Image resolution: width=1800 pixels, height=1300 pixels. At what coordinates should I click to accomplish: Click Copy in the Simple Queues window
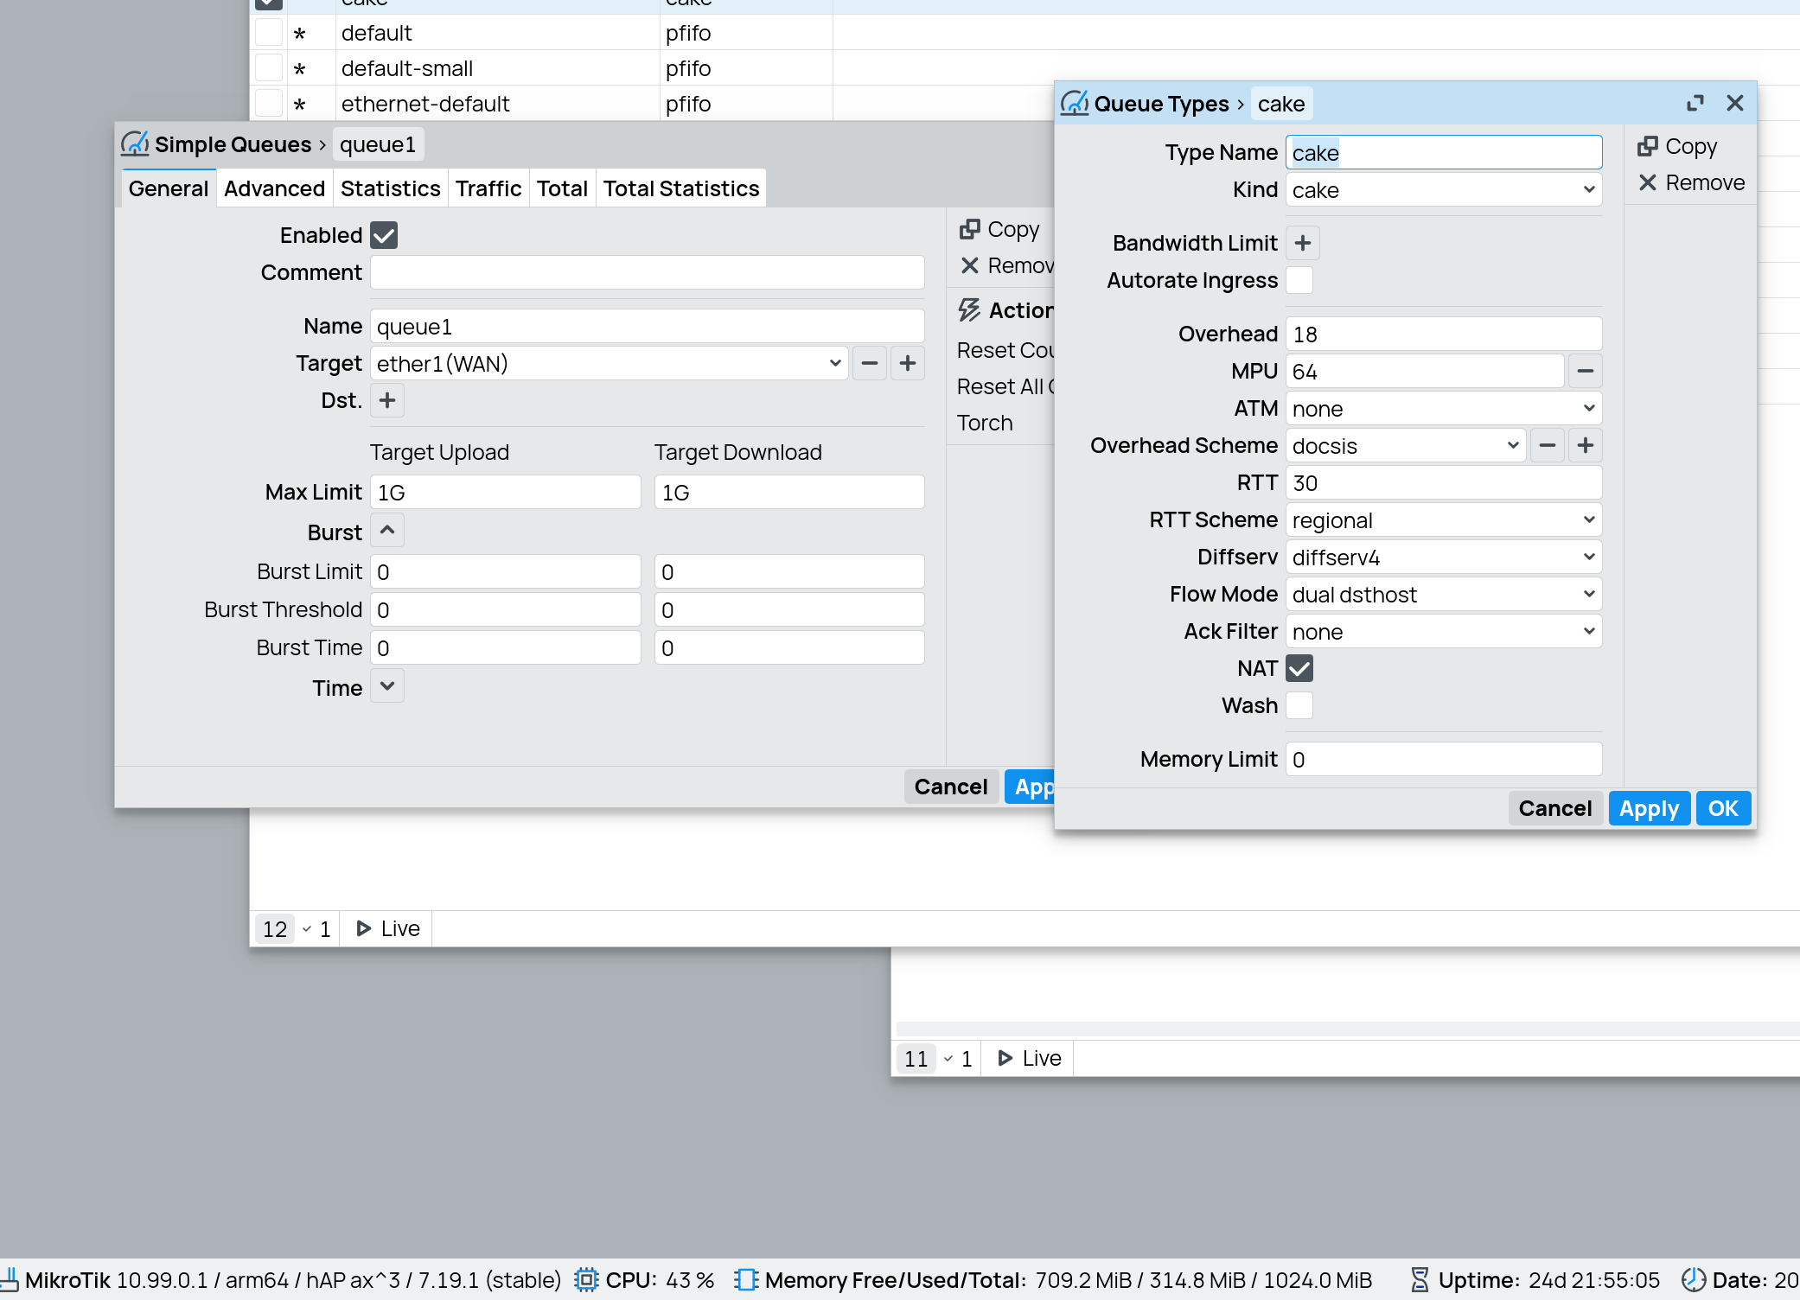point(999,229)
